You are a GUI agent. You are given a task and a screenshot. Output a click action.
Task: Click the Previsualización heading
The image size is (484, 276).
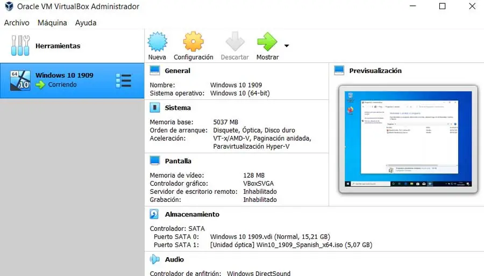pos(375,70)
